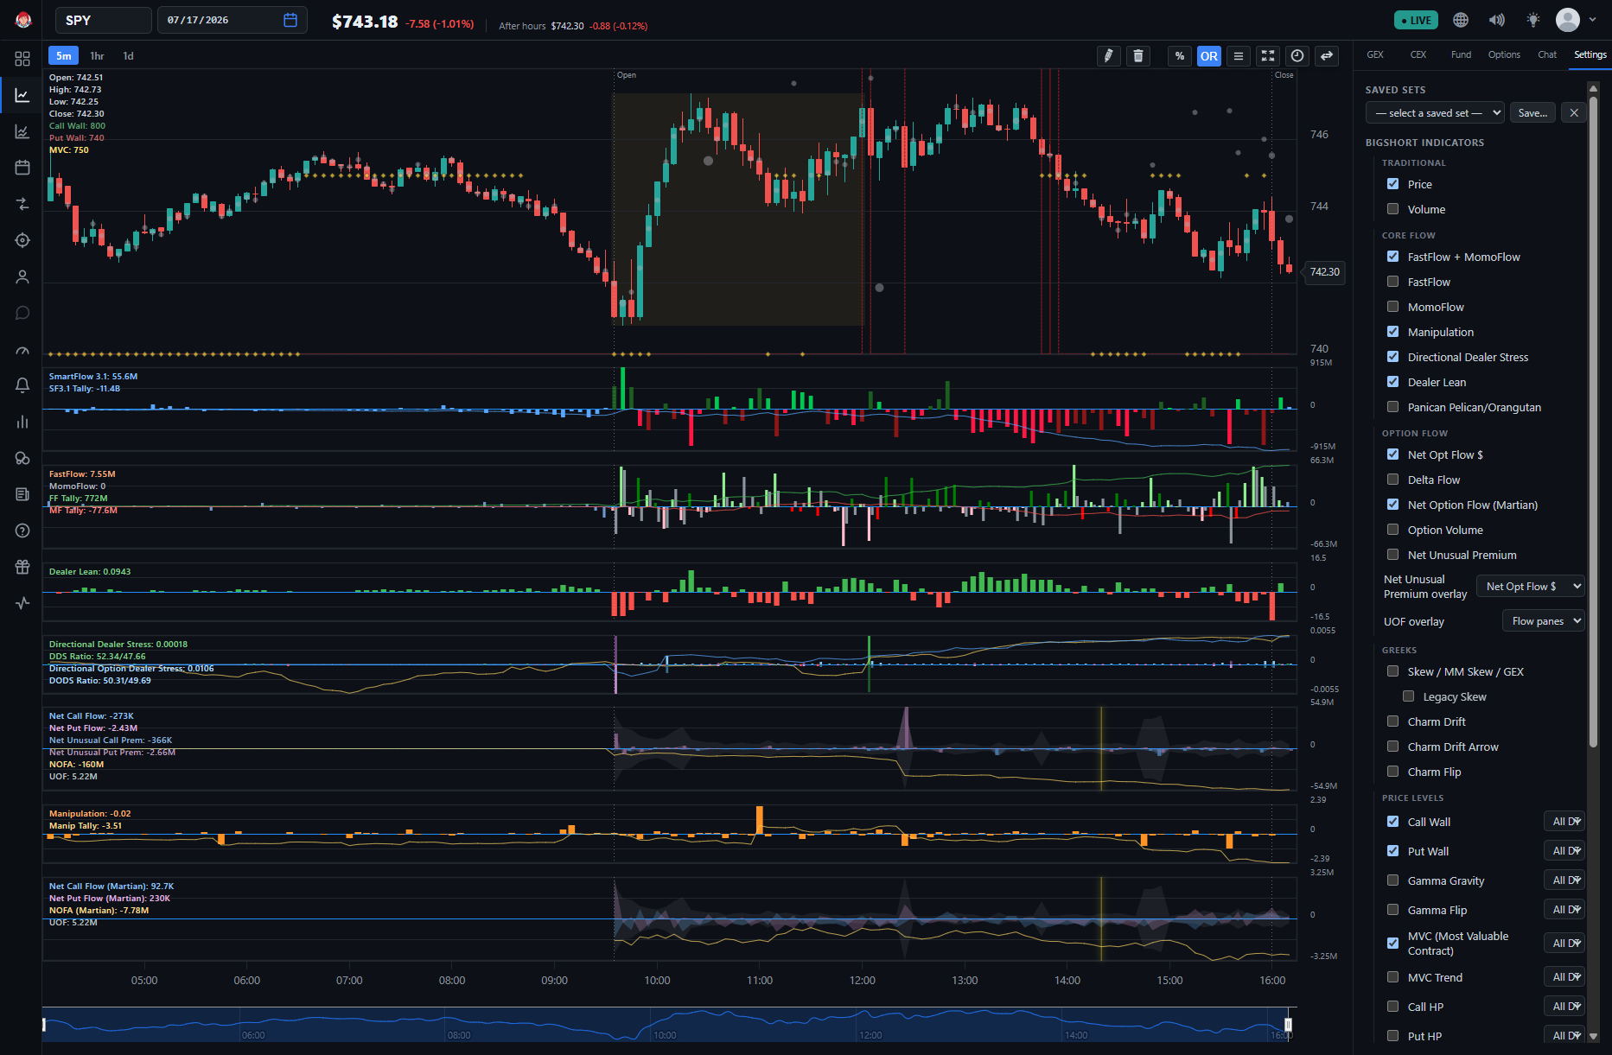Click the settings panel vertical scrollbar

click(x=1593, y=422)
